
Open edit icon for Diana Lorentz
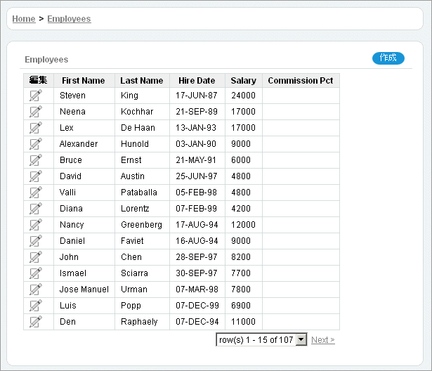pos(36,209)
